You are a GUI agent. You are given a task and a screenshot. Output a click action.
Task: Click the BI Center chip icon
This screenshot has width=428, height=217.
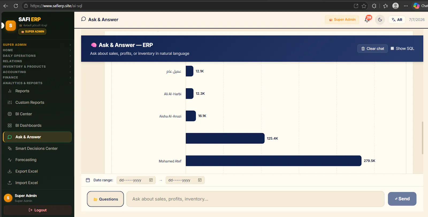(x=10, y=114)
